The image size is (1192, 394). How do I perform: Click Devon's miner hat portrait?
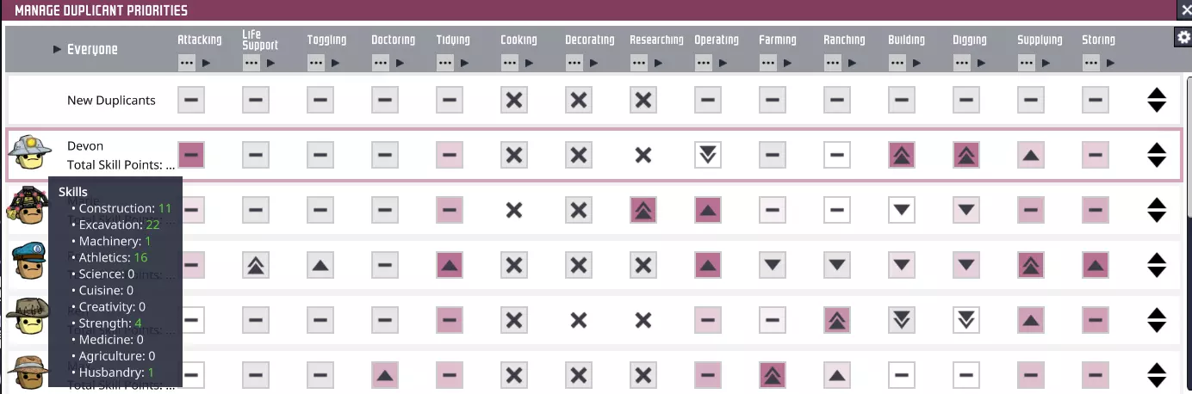point(24,153)
